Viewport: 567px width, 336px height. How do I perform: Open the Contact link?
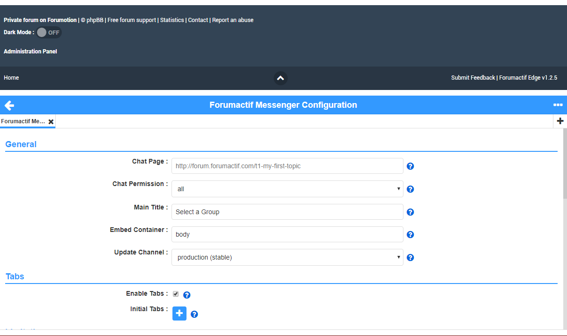198,20
